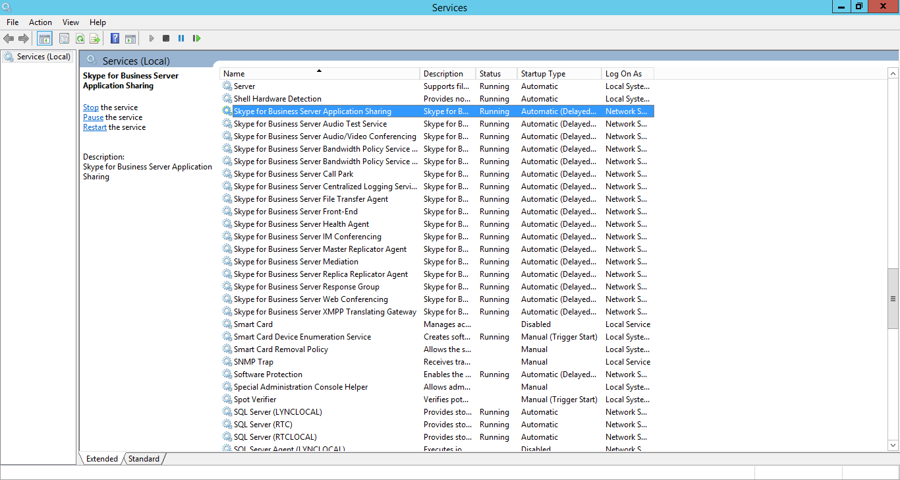This screenshot has width=900, height=480.
Task: Click gear icon beside Smart Card service
Action: tap(227, 324)
